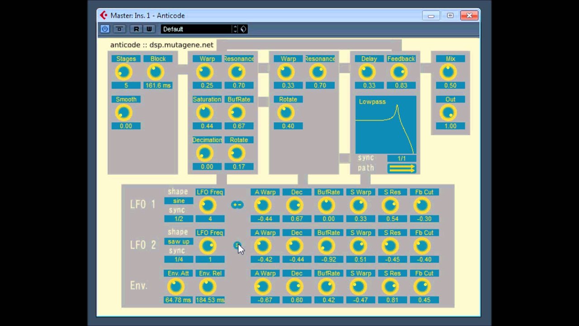Adjust the Out knob
The height and width of the screenshot is (326, 579).
[x=448, y=113]
